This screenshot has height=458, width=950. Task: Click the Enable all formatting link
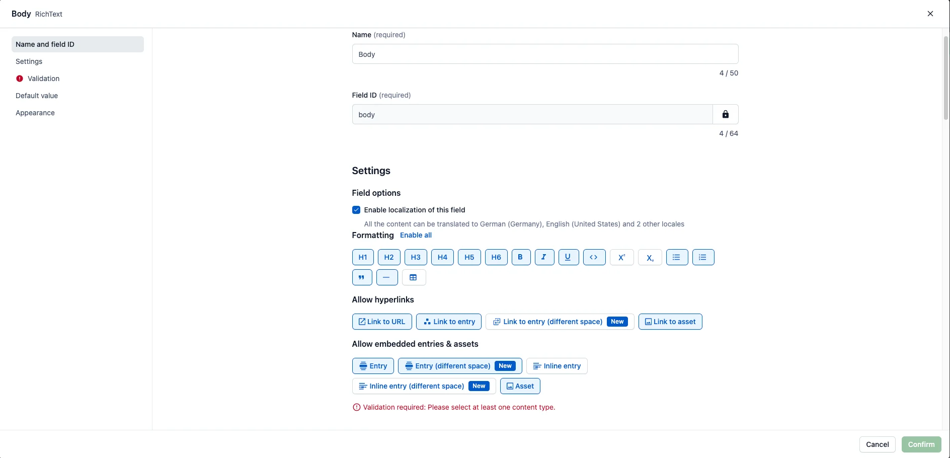416,235
